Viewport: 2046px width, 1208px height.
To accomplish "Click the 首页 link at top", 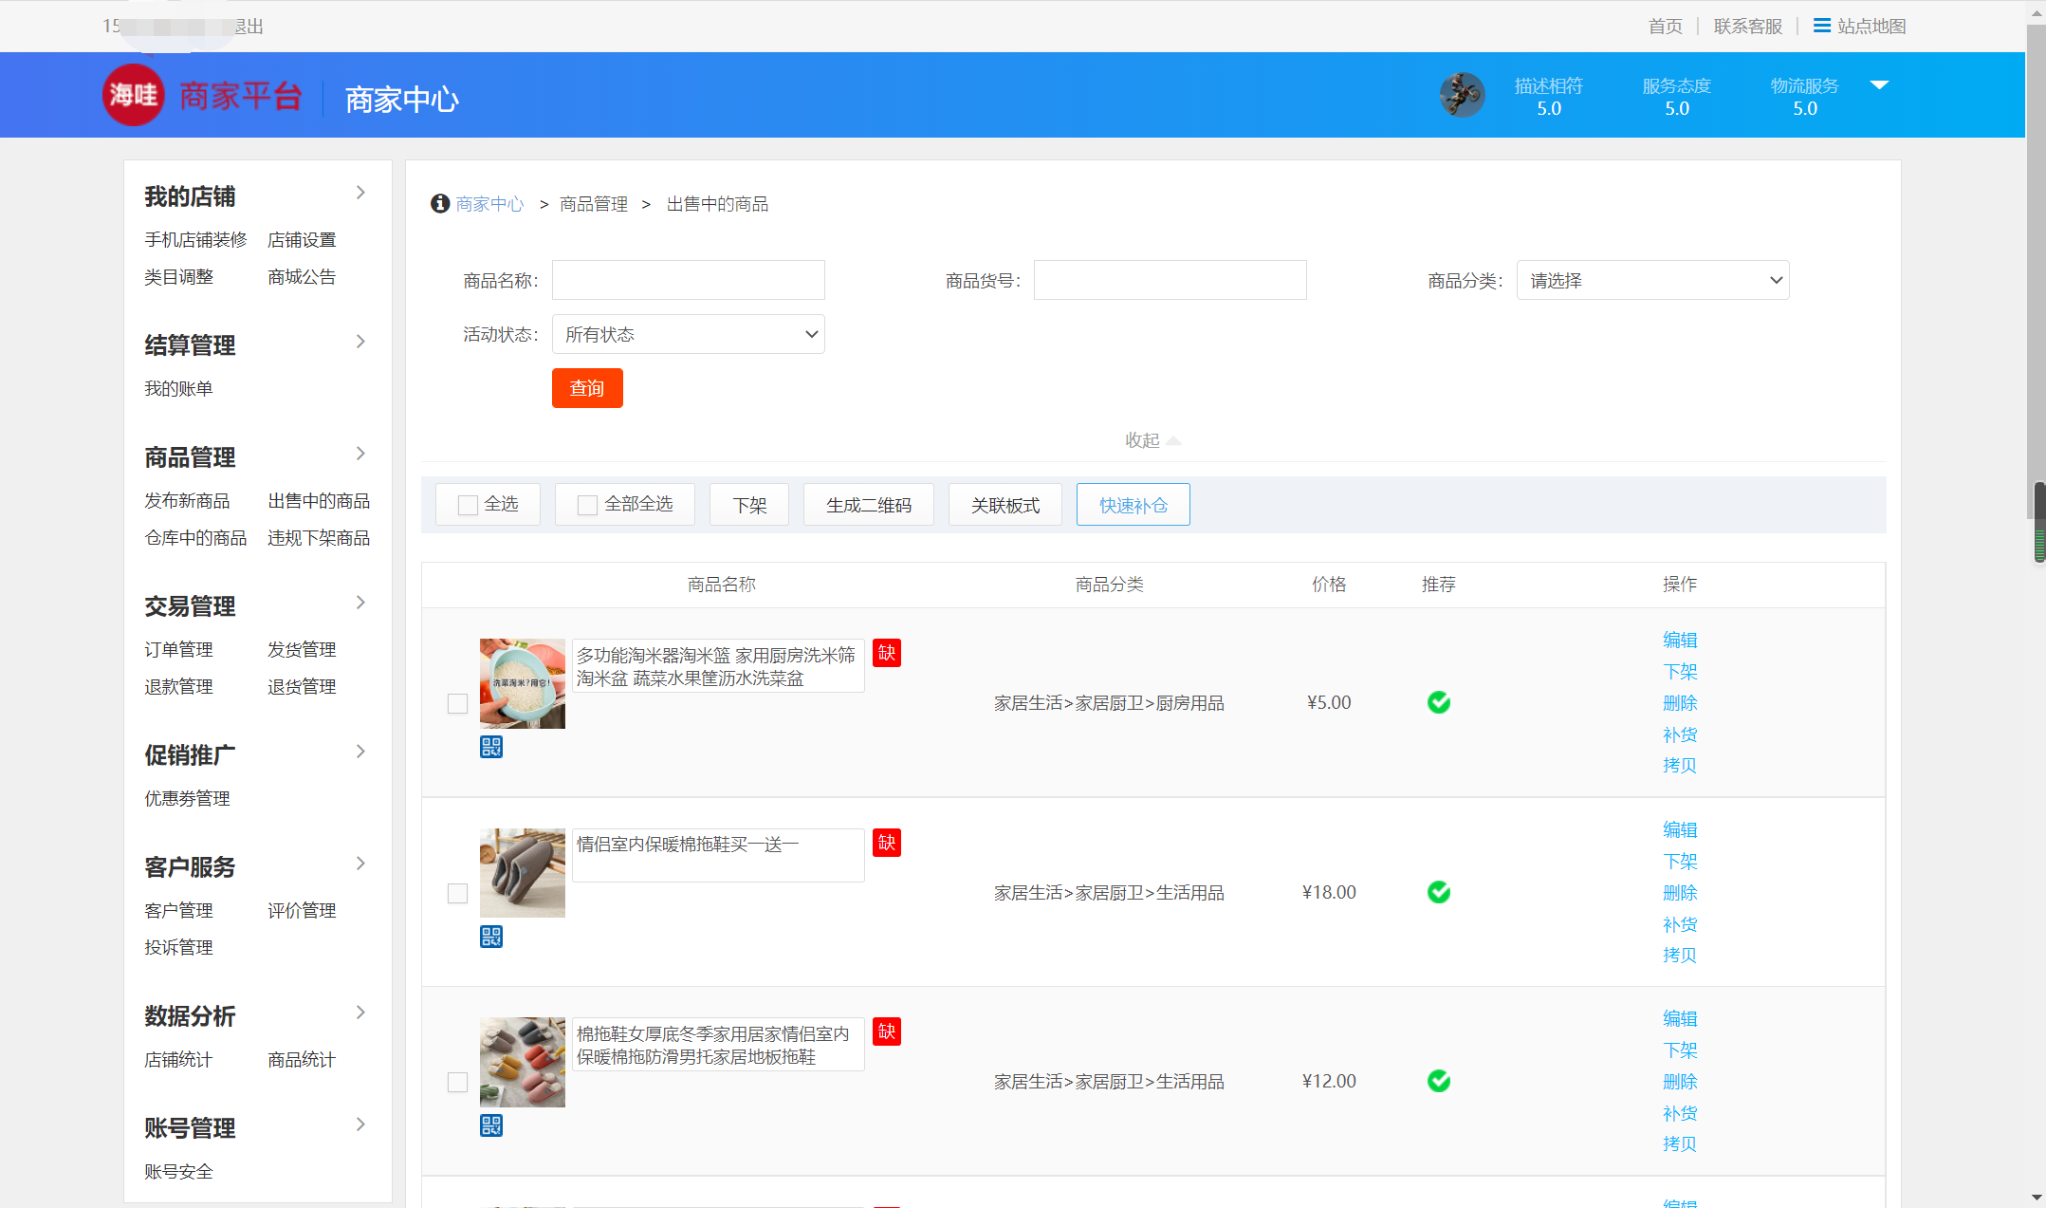I will [x=1665, y=27].
